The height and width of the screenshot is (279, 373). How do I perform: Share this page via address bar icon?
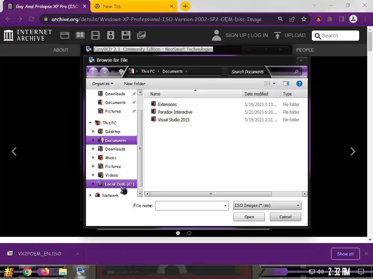292,19
